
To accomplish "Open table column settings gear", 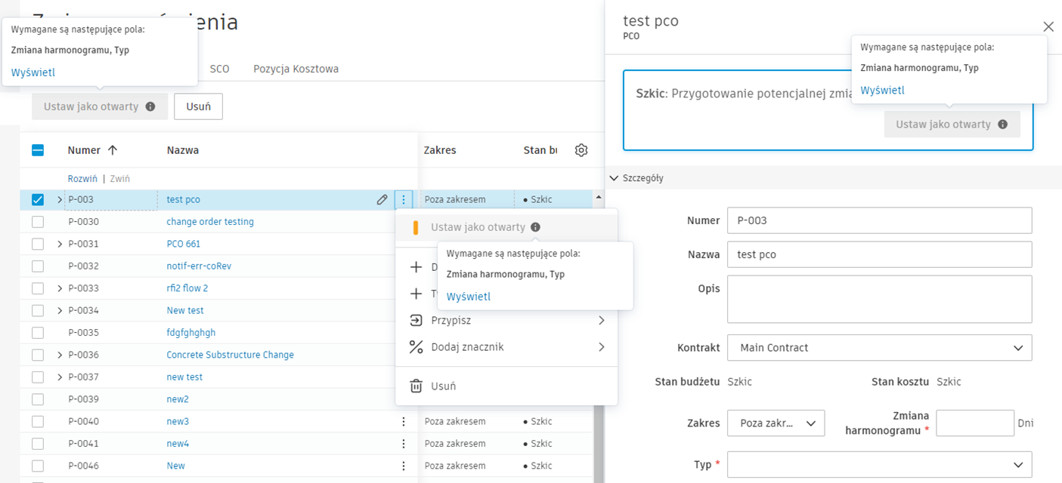I will (x=581, y=150).
